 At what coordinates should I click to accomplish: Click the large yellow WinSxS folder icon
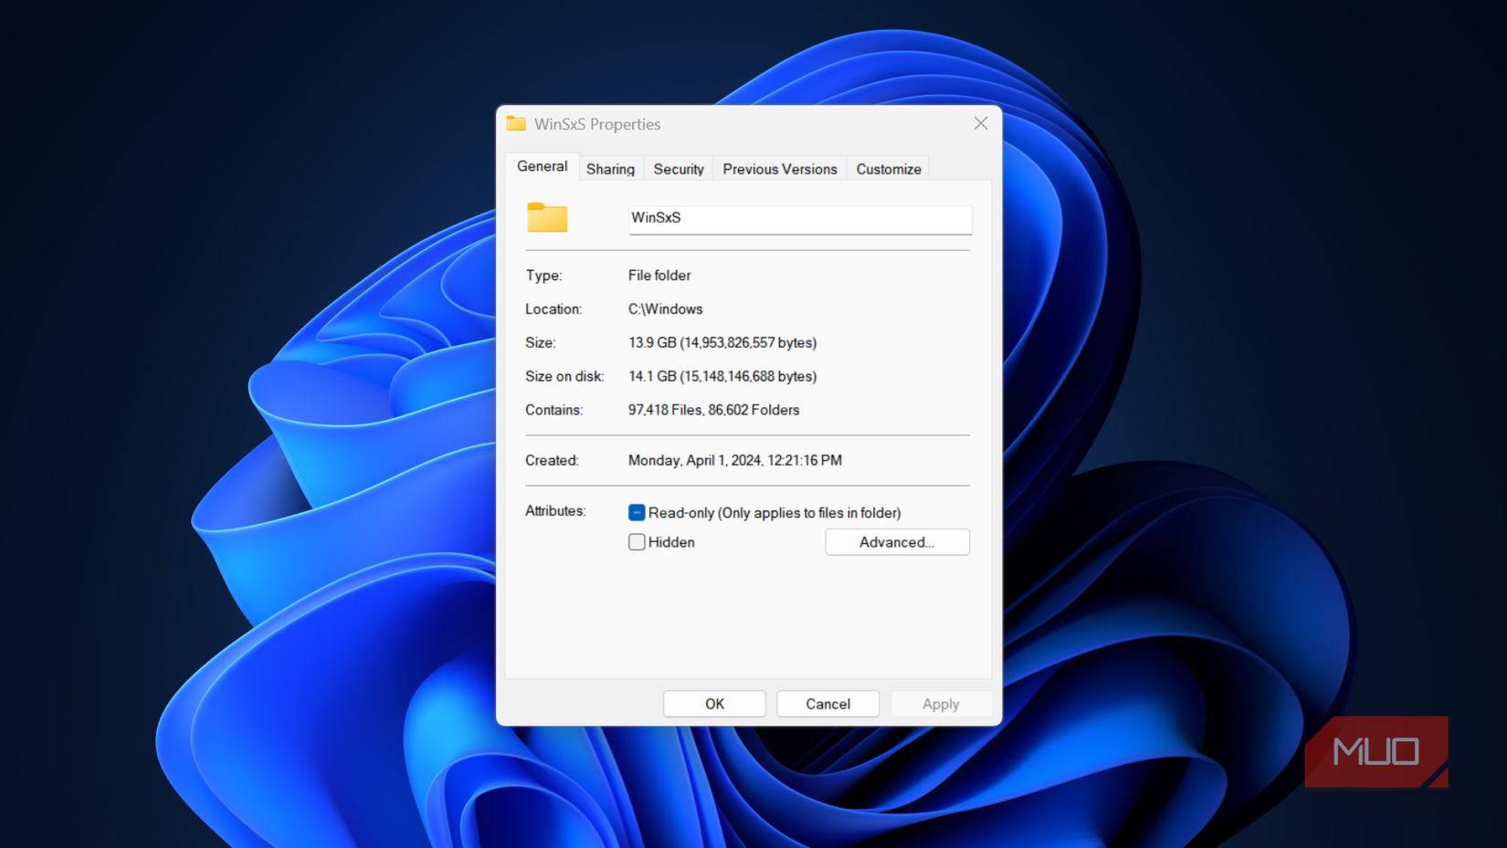click(547, 217)
